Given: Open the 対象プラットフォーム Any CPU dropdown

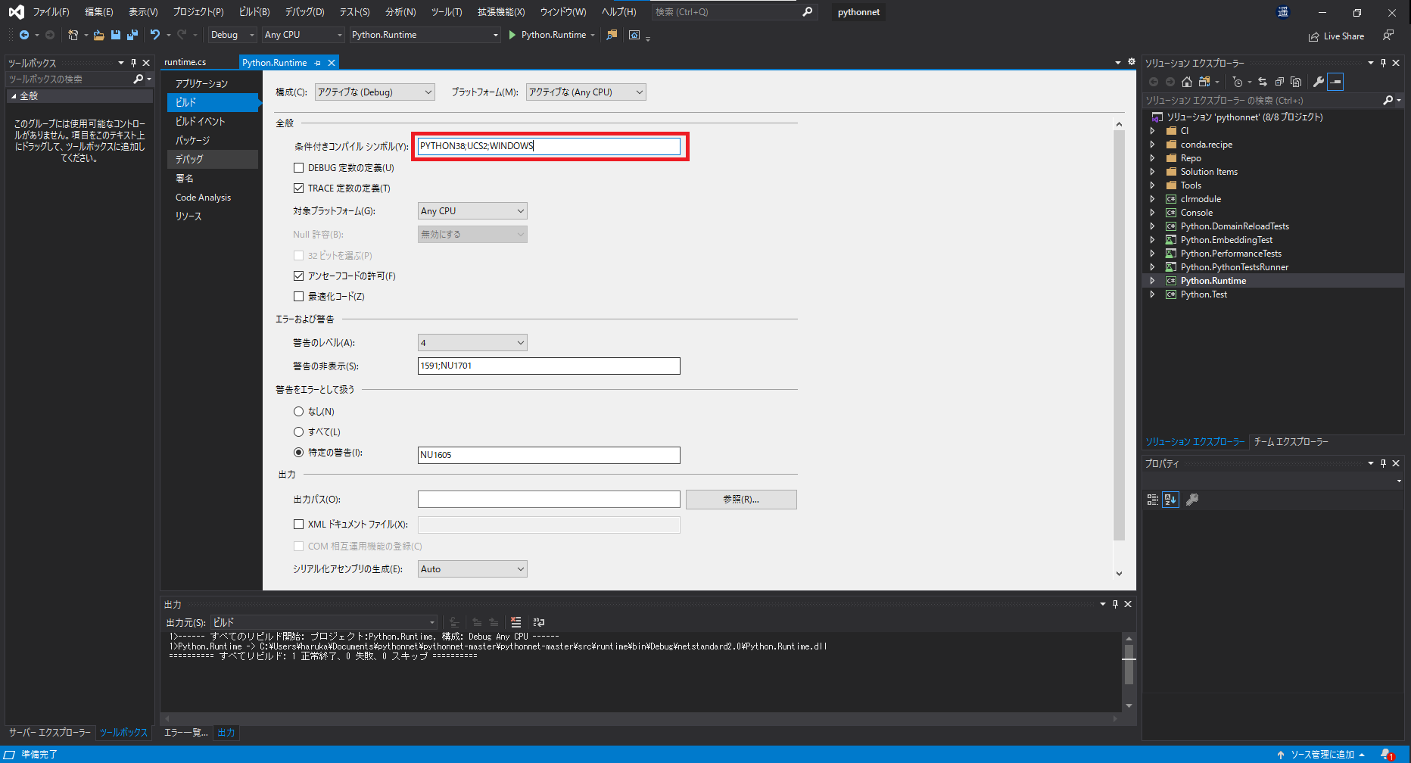Looking at the screenshot, I should point(472,211).
